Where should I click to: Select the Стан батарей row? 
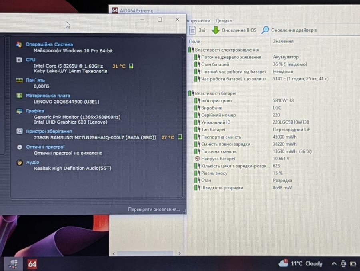pos(273,64)
